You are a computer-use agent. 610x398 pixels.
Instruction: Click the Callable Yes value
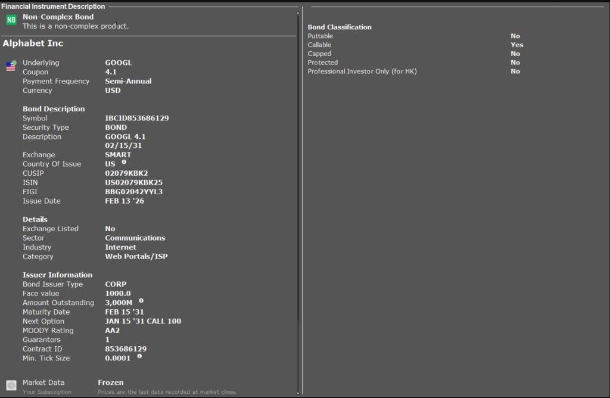[x=516, y=45]
